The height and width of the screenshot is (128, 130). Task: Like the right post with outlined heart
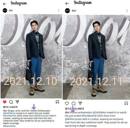coord(67,103)
